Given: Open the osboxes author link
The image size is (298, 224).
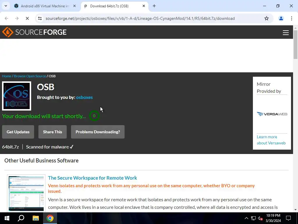Looking at the screenshot, I should (84, 97).
